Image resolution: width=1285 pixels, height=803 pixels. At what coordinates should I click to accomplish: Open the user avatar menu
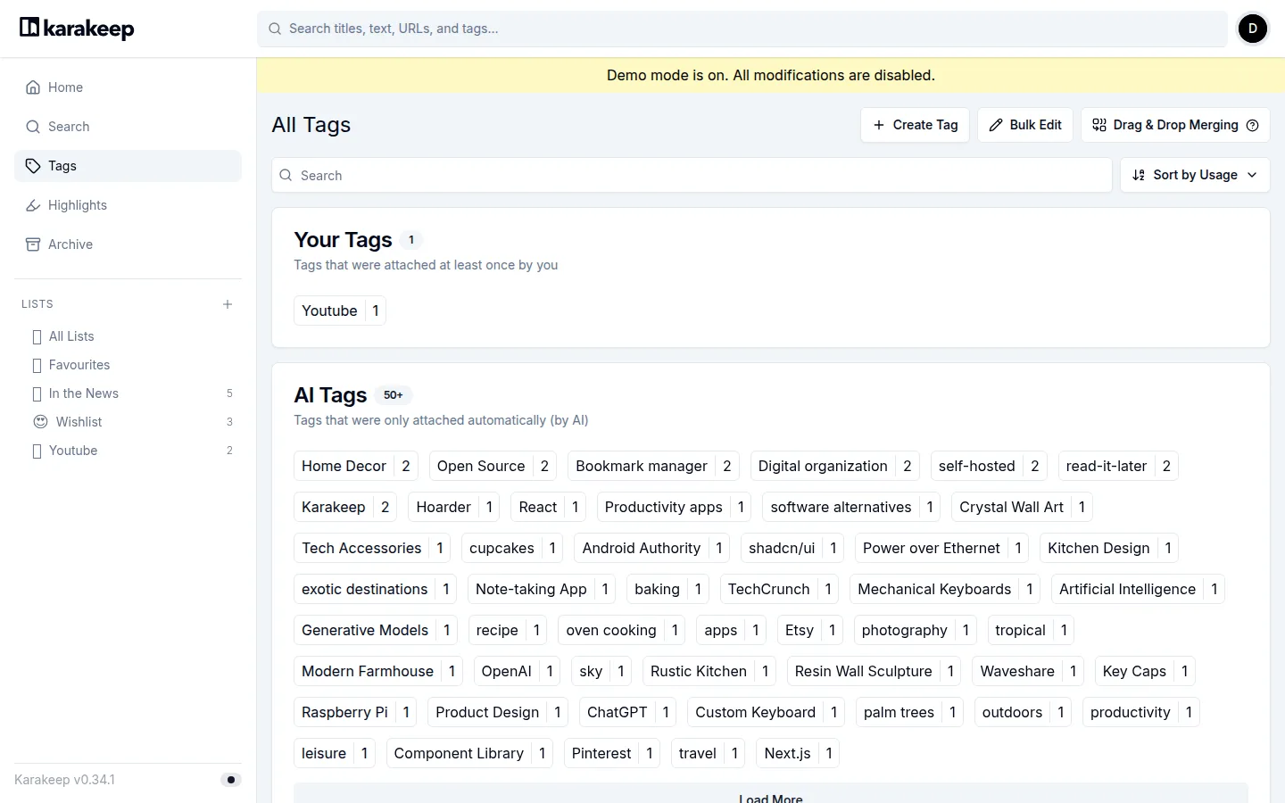pyautogui.click(x=1253, y=29)
